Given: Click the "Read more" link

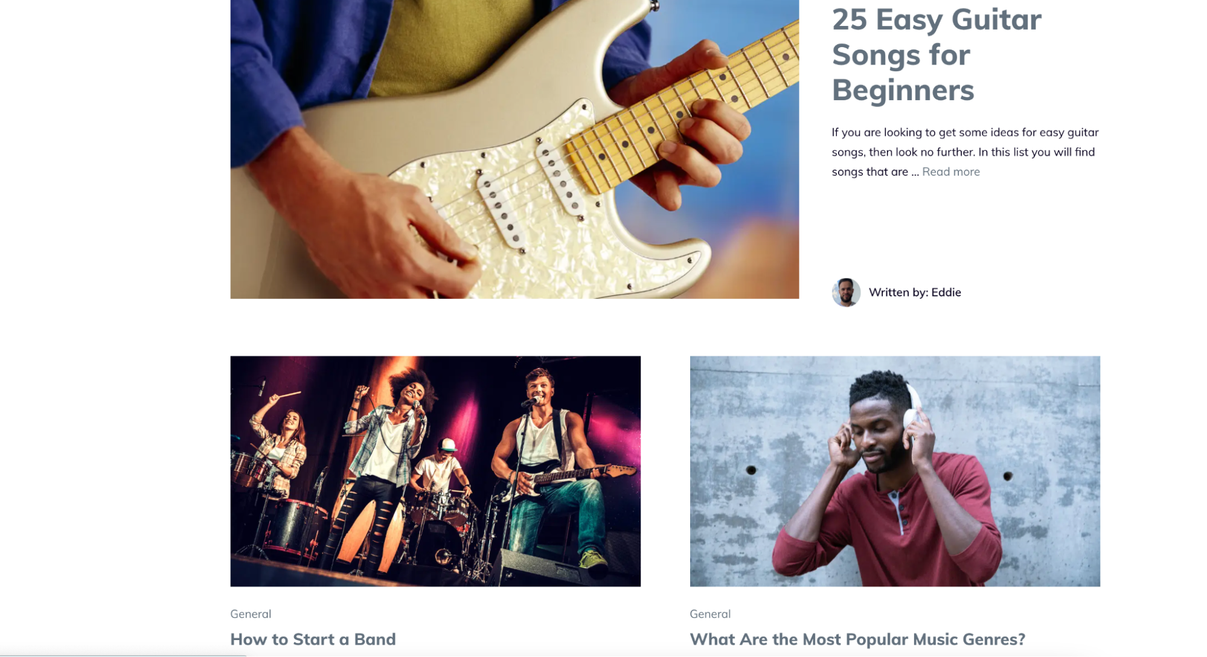Looking at the screenshot, I should [950, 172].
